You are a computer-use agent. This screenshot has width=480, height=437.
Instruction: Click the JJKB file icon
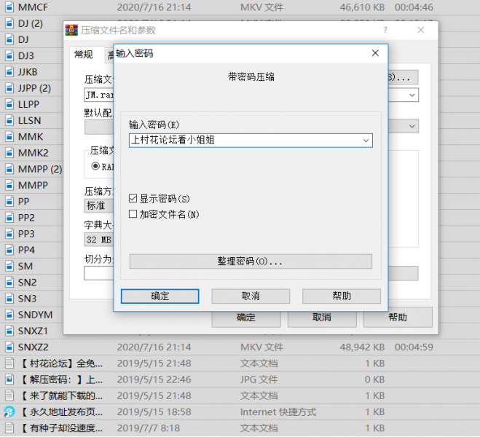9,72
